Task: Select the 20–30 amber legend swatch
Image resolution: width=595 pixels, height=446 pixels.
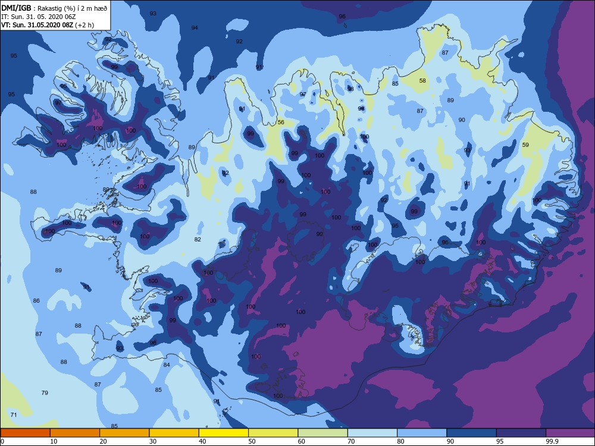Action: [124, 433]
